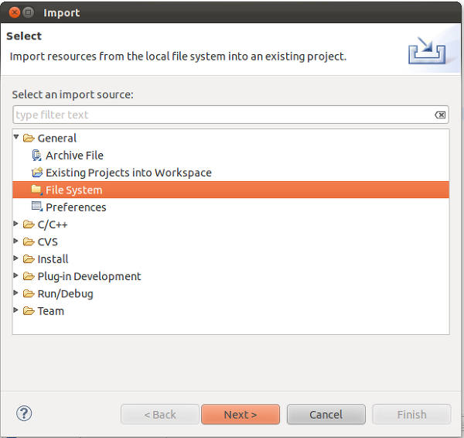Collapse the General category arrow
This screenshot has width=464, height=438.
[16, 137]
